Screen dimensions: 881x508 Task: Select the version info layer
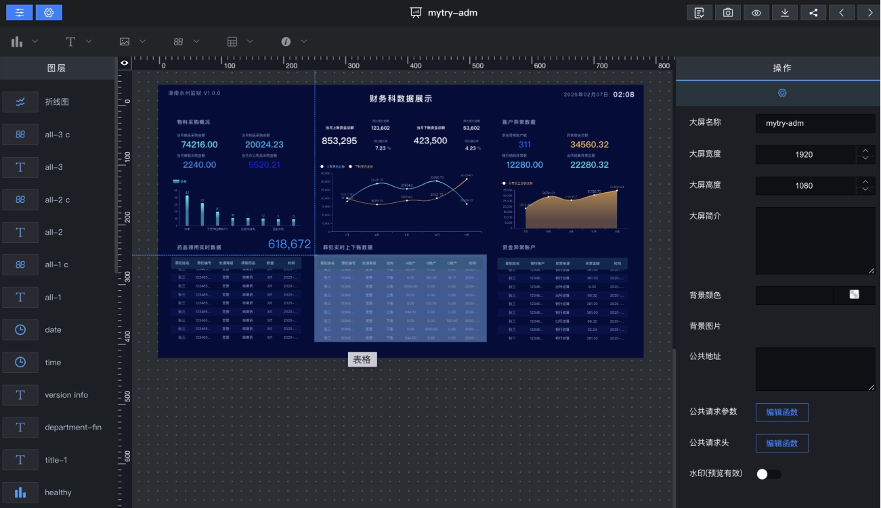(58, 395)
